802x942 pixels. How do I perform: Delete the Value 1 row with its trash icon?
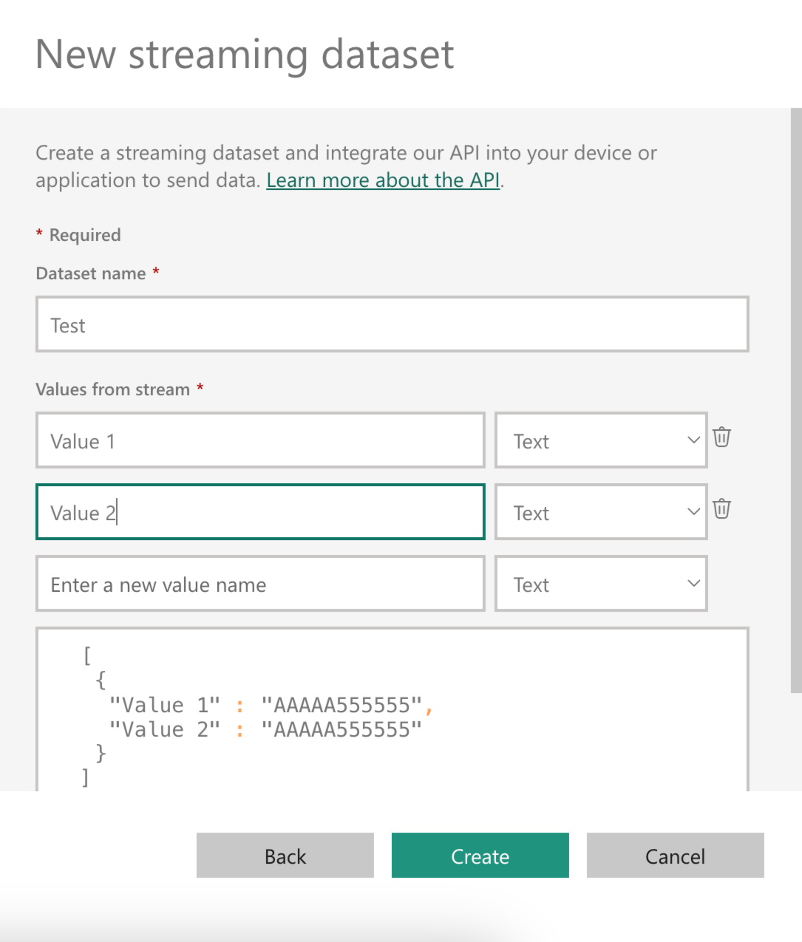pos(721,437)
